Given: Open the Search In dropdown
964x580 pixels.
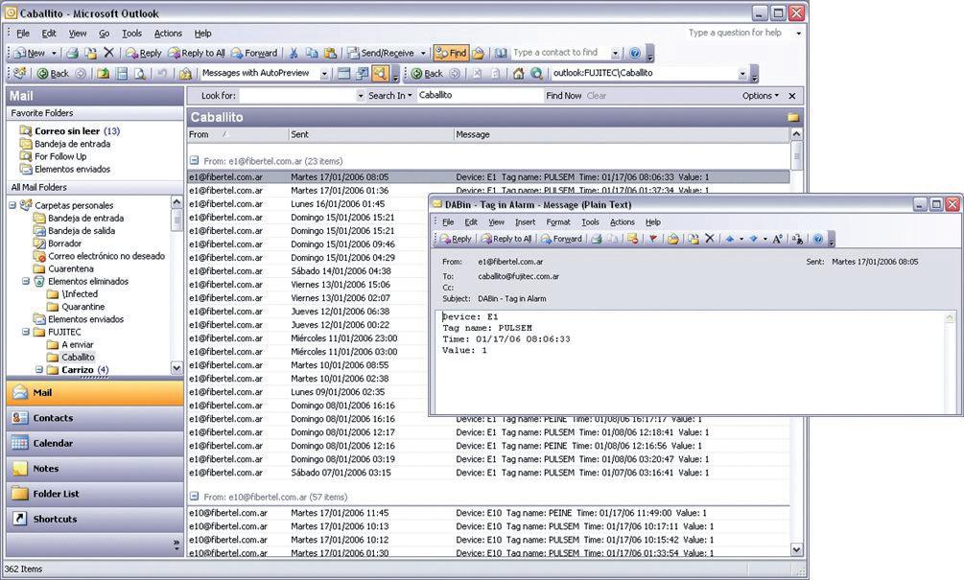Looking at the screenshot, I should pyautogui.click(x=389, y=96).
